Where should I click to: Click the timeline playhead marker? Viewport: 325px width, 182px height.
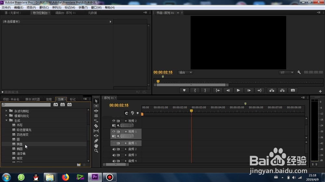tap(191, 111)
